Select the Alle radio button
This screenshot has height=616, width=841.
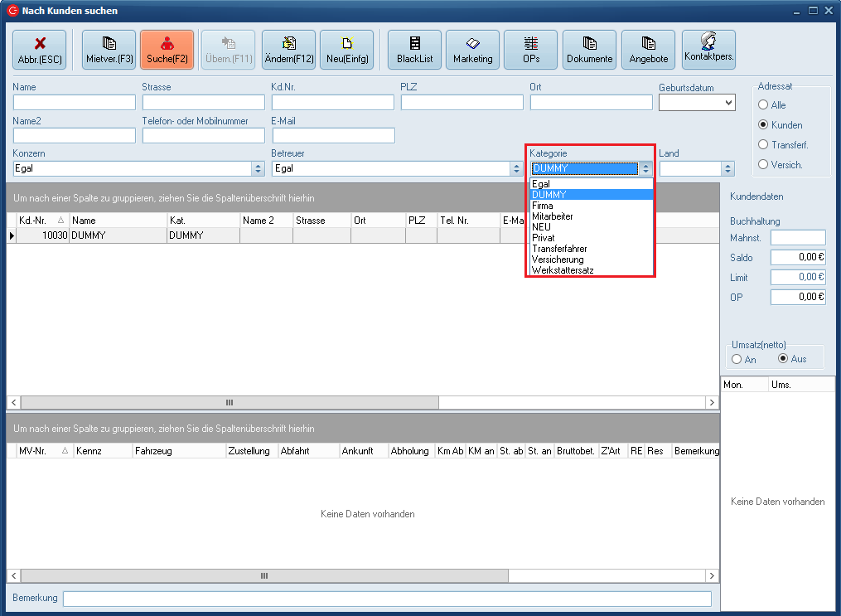[x=763, y=105]
